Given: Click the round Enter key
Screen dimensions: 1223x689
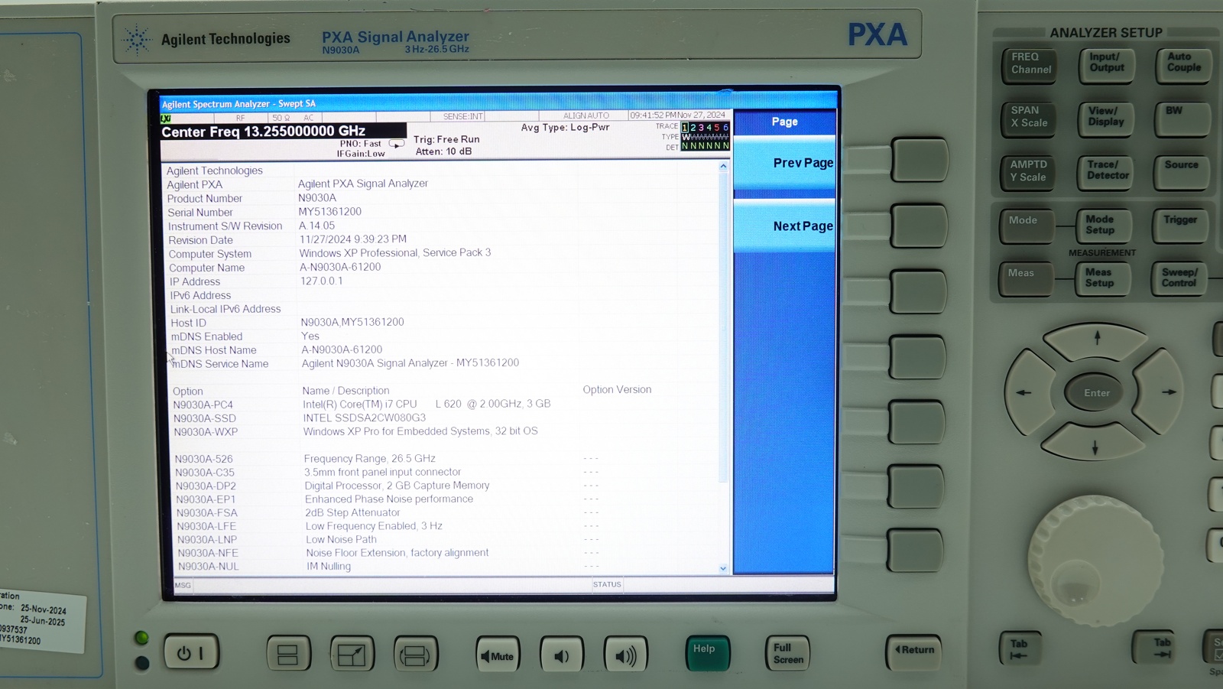Looking at the screenshot, I should click(x=1097, y=392).
